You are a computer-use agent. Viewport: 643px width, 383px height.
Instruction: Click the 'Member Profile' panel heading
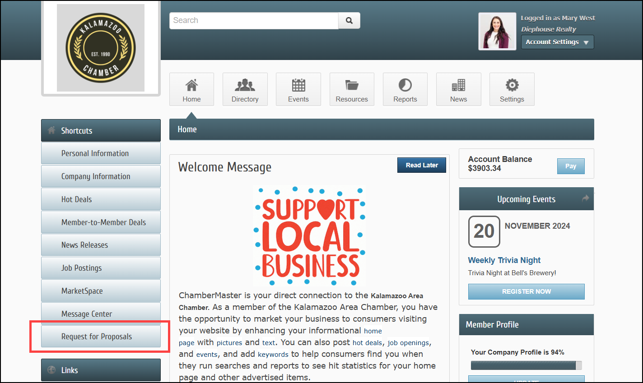click(x=492, y=324)
